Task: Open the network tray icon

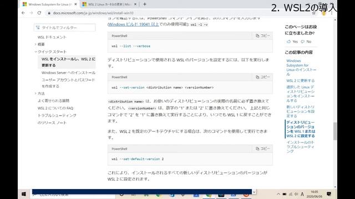Action: point(291,194)
